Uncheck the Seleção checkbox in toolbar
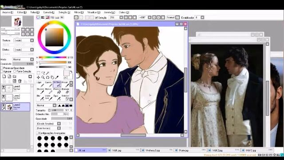This screenshot has height=160, width=284. (97, 18)
